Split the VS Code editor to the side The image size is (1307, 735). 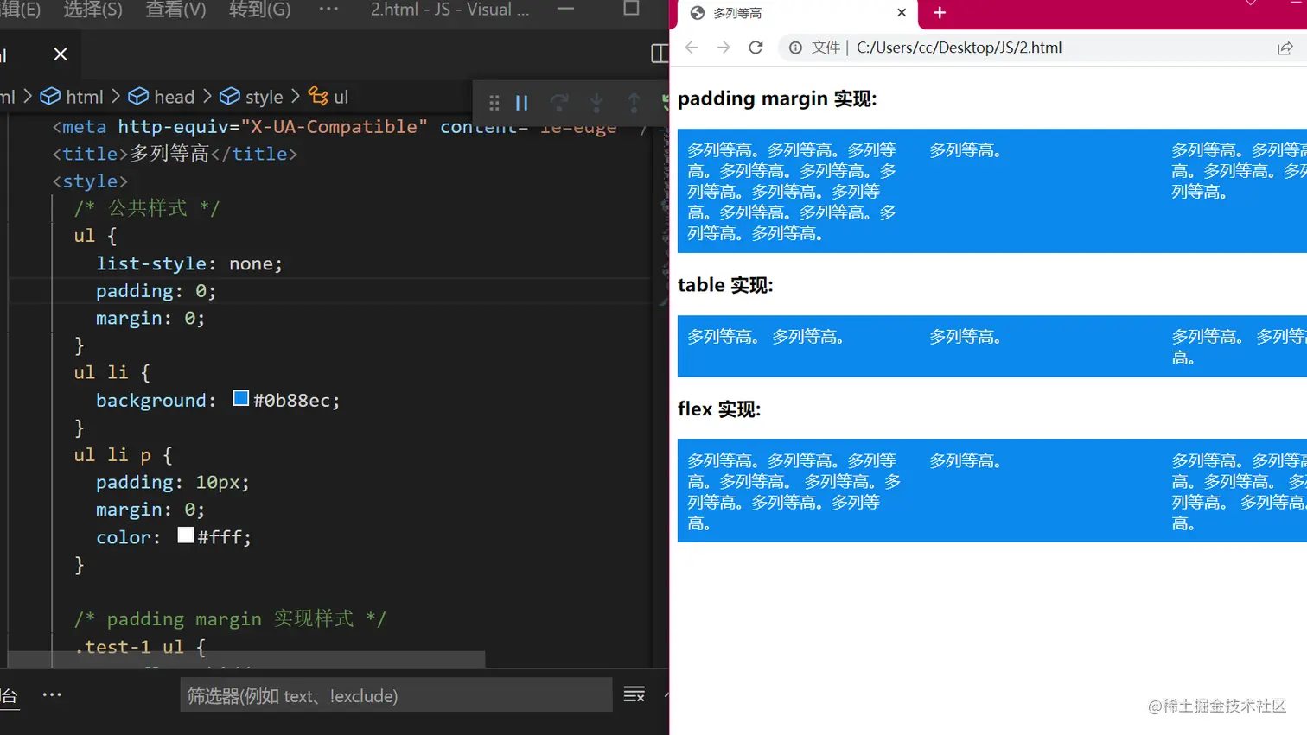point(660,54)
